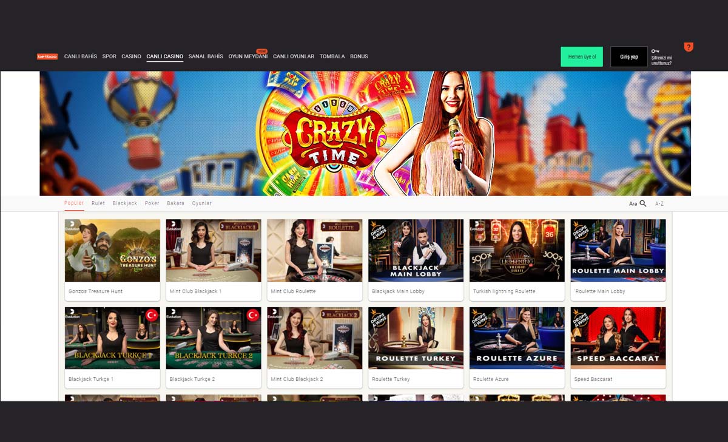The width and height of the screenshot is (728, 442).
Task: Click the 'Mint Club Roulette' caption text
Action: (293, 291)
